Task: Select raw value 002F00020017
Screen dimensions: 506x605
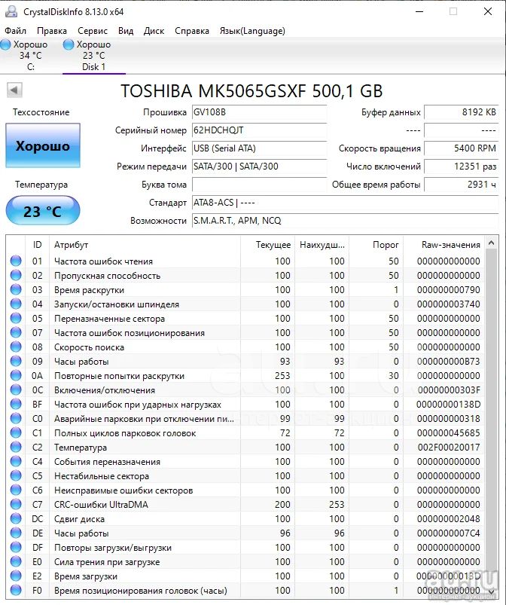Action: [x=449, y=448]
